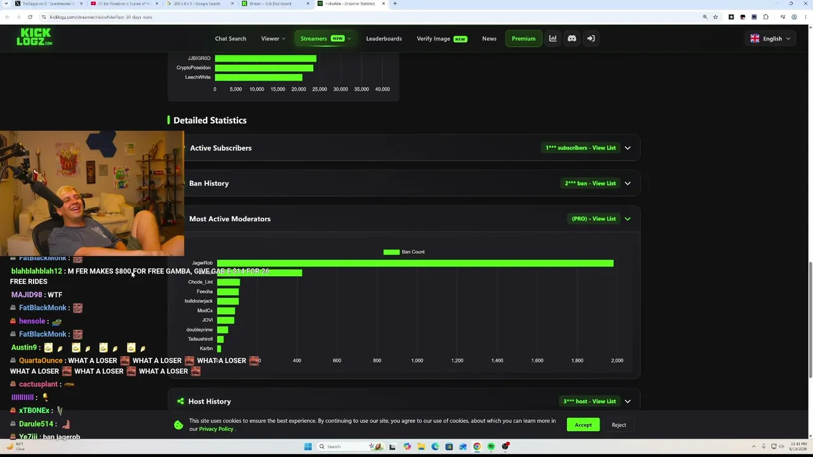View the ban history list
Screen dimensions: 813x457
590,183
